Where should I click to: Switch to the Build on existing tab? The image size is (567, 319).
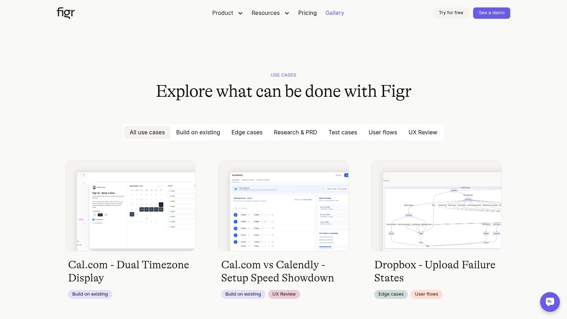[x=198, y=133]
